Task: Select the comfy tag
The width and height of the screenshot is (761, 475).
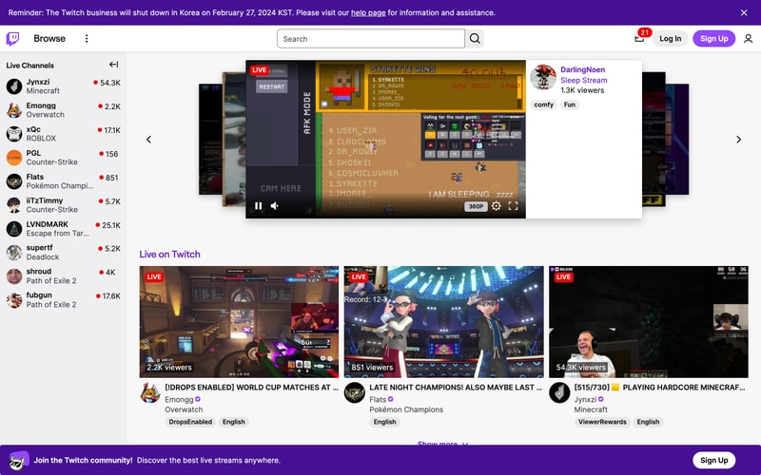Action: pos(543,104)
